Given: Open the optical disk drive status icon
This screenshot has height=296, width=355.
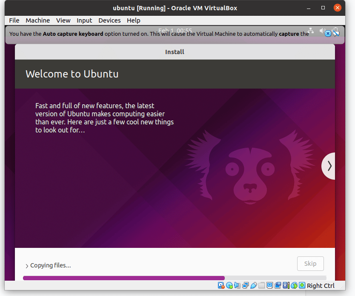Looking at the screenshot, I should pyautogui.click(x=229, y=285).
